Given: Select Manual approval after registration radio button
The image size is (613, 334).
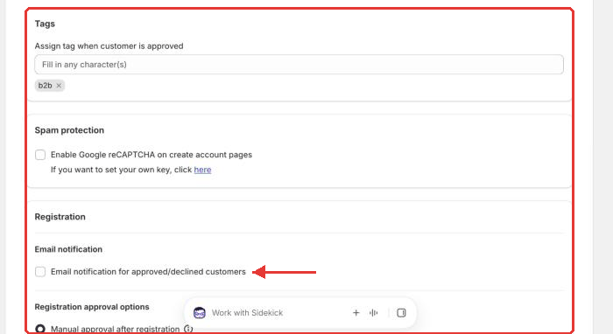Looking at the screenshot, I should tap(40, 329).
